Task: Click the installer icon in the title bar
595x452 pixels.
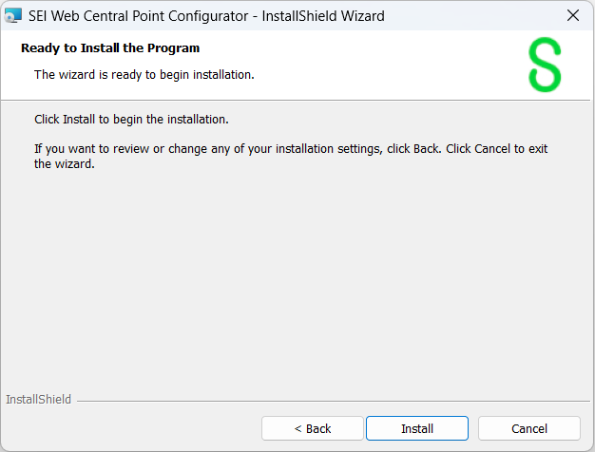Action: [13, 15]
